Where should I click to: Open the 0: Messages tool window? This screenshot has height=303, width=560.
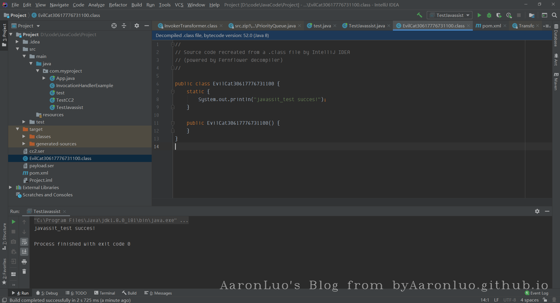tap(158, 293)
